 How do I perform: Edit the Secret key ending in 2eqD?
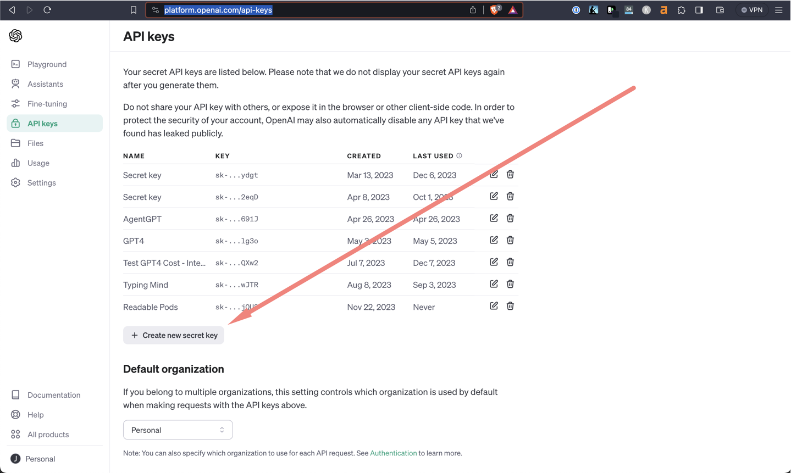point(494,196)
